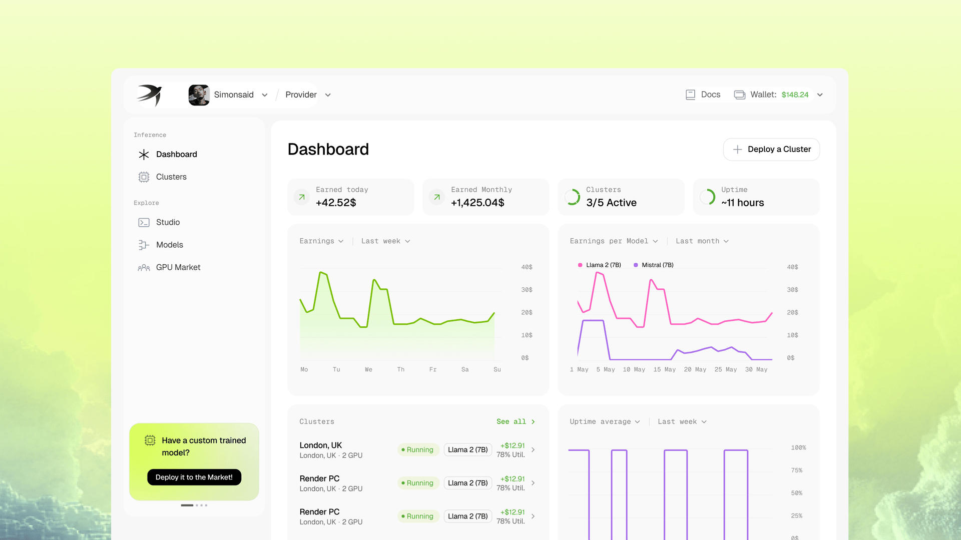Open the Uptime average dropdown
The image size is (961, 540).
pos(605,422)
